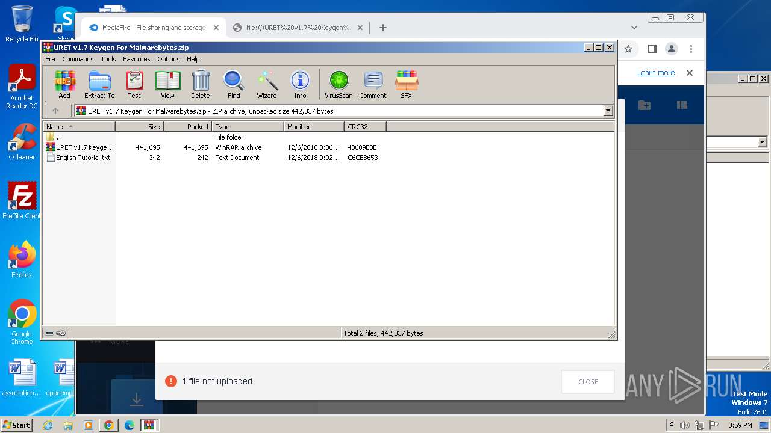Switch MediaFire to grid view
The height and width of the screenshot is (433, 771).
682,105
